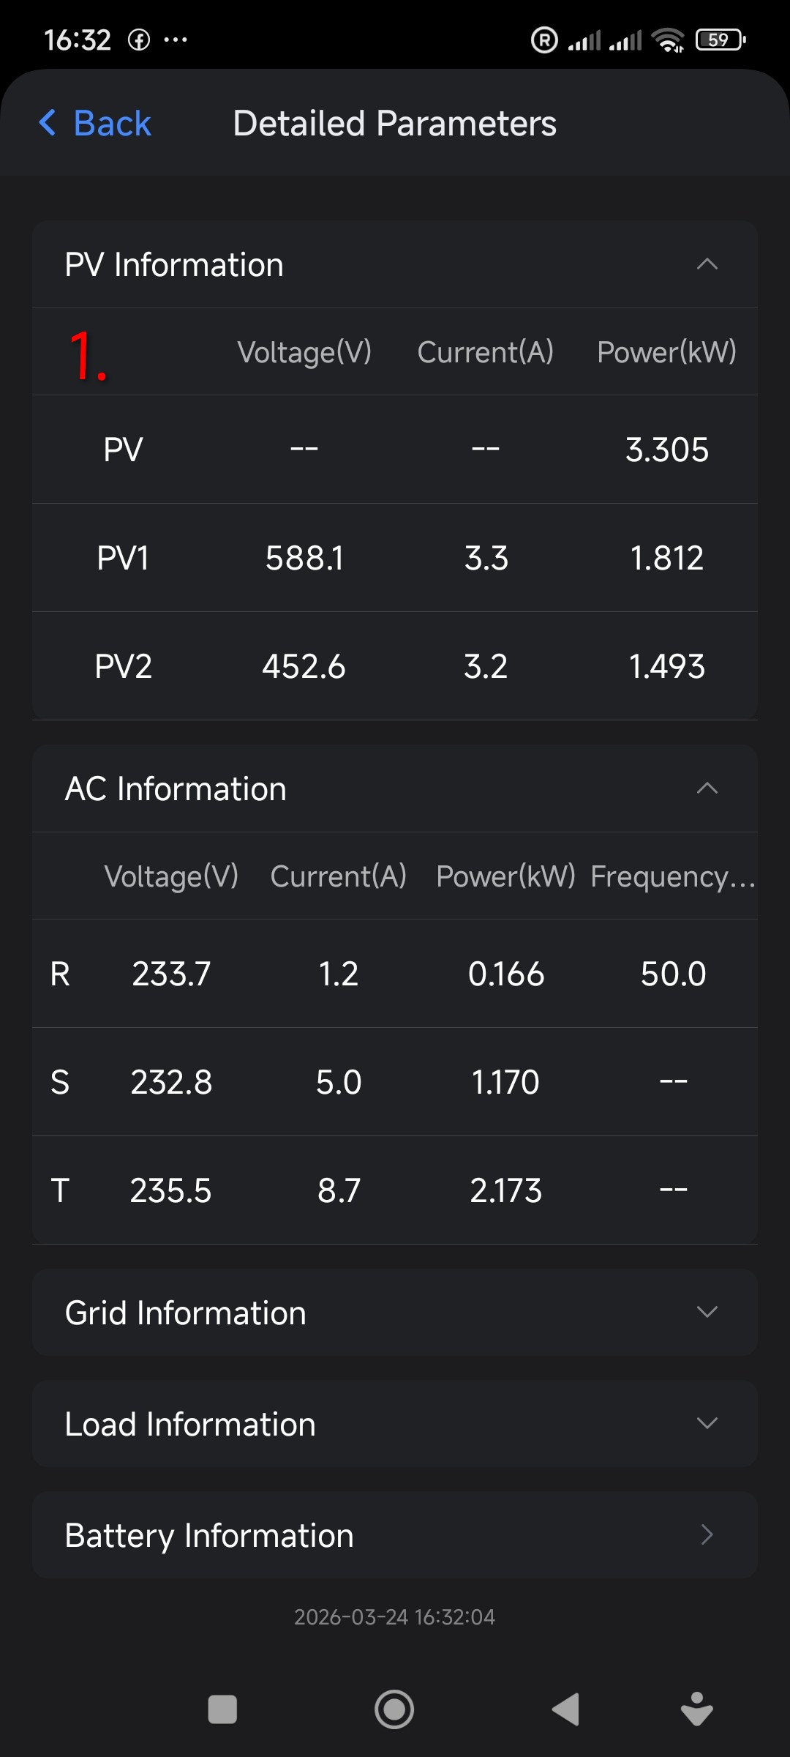790x1757 pixels.
Task: Tap the Detailed Parameters title
Action: (394, 123)
